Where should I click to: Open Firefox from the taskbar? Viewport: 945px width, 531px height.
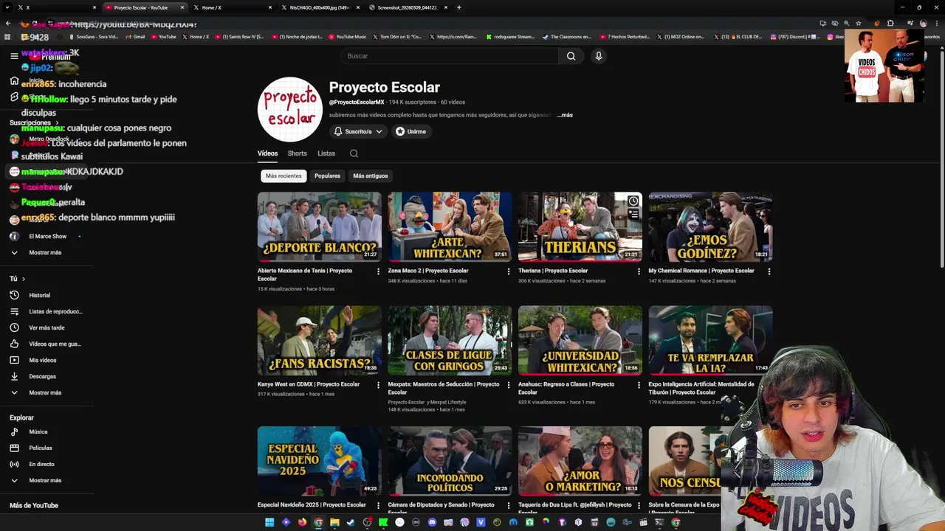pyautogui.click(x=302, y=522)
